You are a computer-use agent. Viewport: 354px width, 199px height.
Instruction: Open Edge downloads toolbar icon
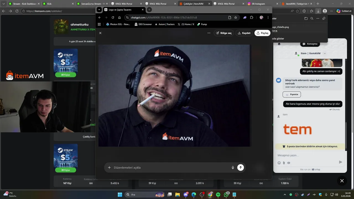pos(318,11)
